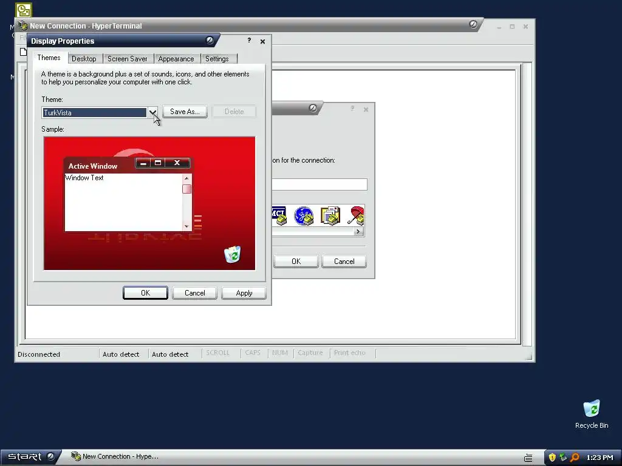The width and height of the screenshot is (622, 466).
Task: Click the network connection tray icon
Action: [x=563, y=458]
